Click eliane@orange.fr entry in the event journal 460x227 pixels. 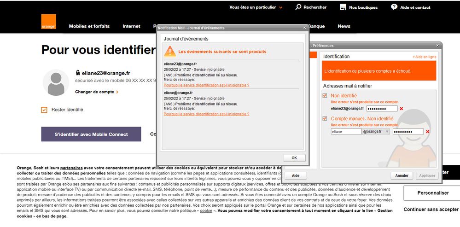[178, 93]
